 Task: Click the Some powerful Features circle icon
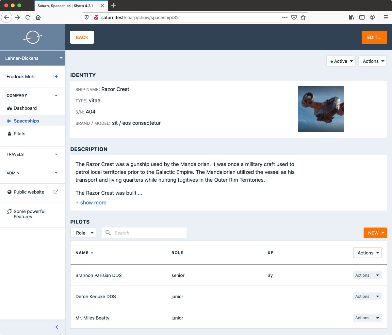[x=9, y=211]
